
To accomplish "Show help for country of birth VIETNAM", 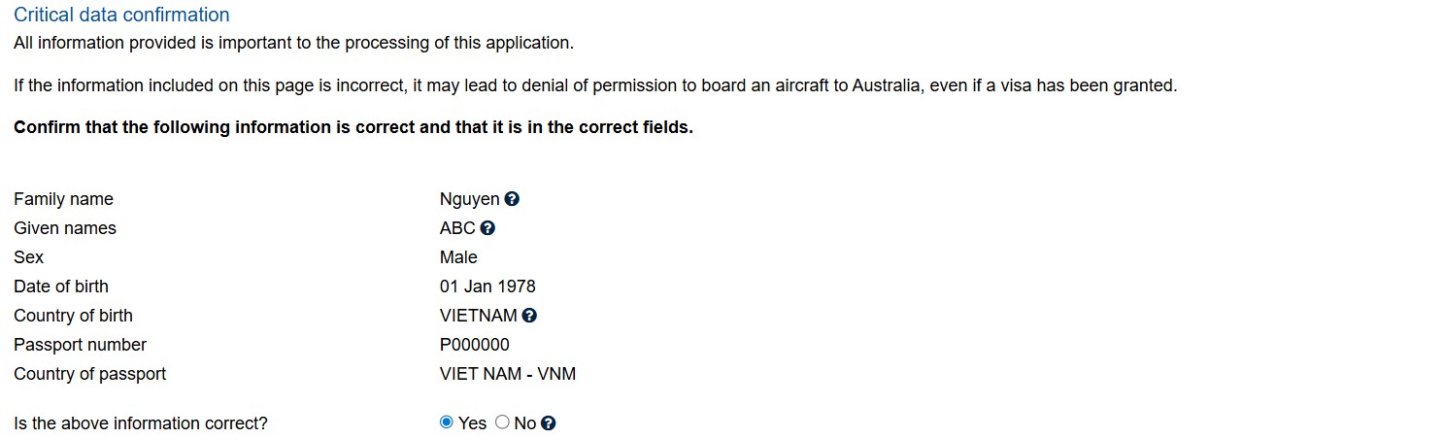I will pyautogui.click(x=529, y=316).
